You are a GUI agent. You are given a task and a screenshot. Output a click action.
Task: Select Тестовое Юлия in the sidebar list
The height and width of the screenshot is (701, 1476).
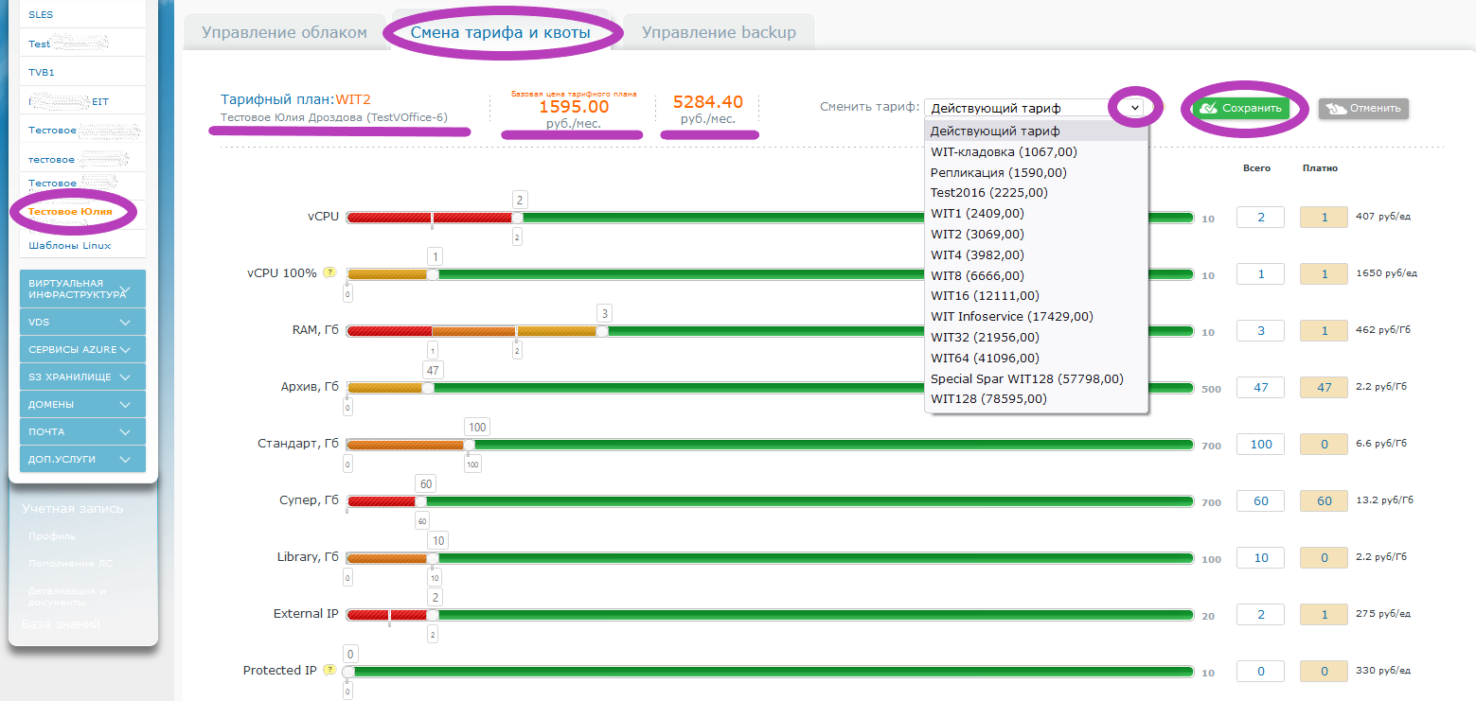coord(70,211)
